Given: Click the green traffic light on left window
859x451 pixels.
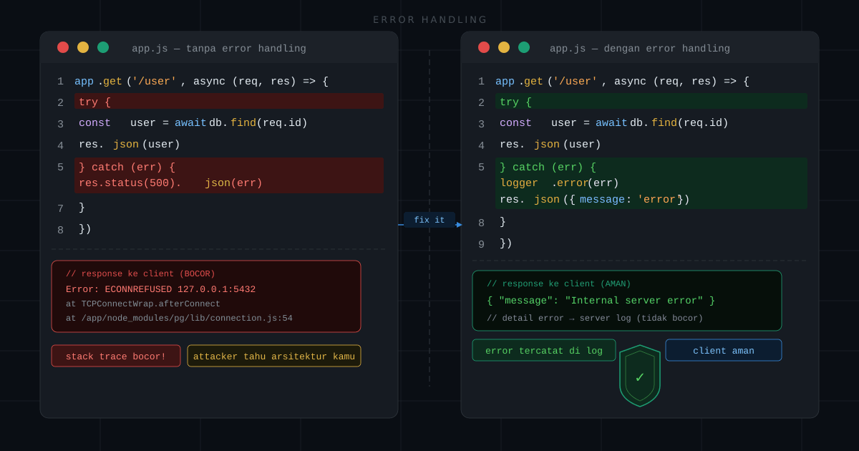Looking at the screenshot, I should tap(103, 47).
